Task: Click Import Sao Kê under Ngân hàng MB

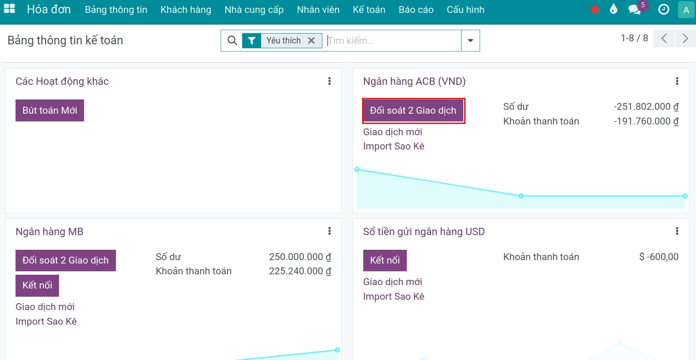Action: [46, 322]
